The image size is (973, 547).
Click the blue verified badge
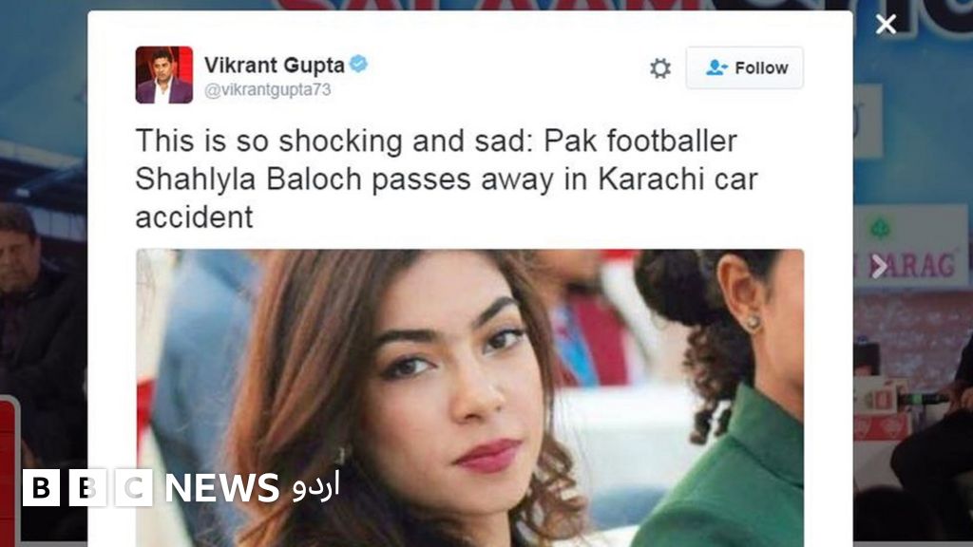(358, 64)
